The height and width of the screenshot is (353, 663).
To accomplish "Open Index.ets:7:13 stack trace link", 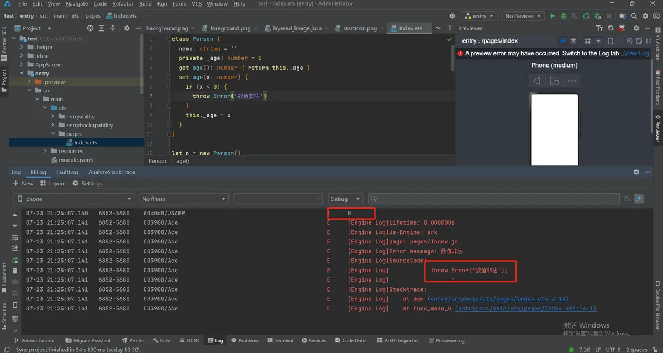I will (x=498, y=299).
